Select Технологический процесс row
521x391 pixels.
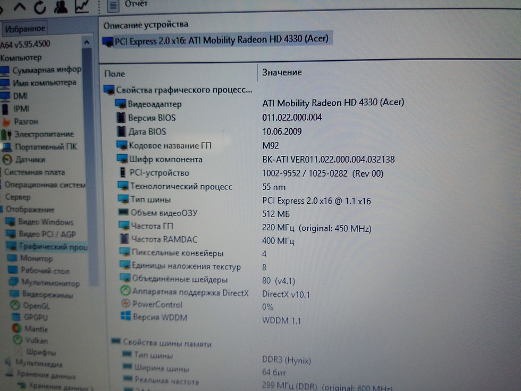click(201, 187)
